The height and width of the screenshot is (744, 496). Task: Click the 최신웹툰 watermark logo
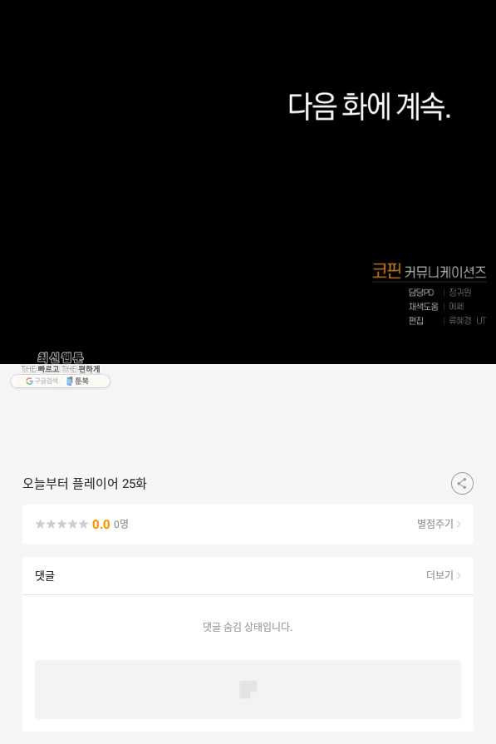point(61,357)
